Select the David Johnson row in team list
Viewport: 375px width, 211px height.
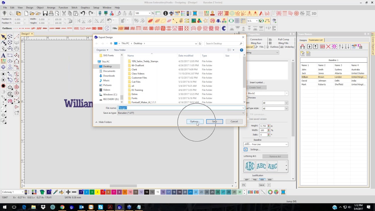(333, 81)
